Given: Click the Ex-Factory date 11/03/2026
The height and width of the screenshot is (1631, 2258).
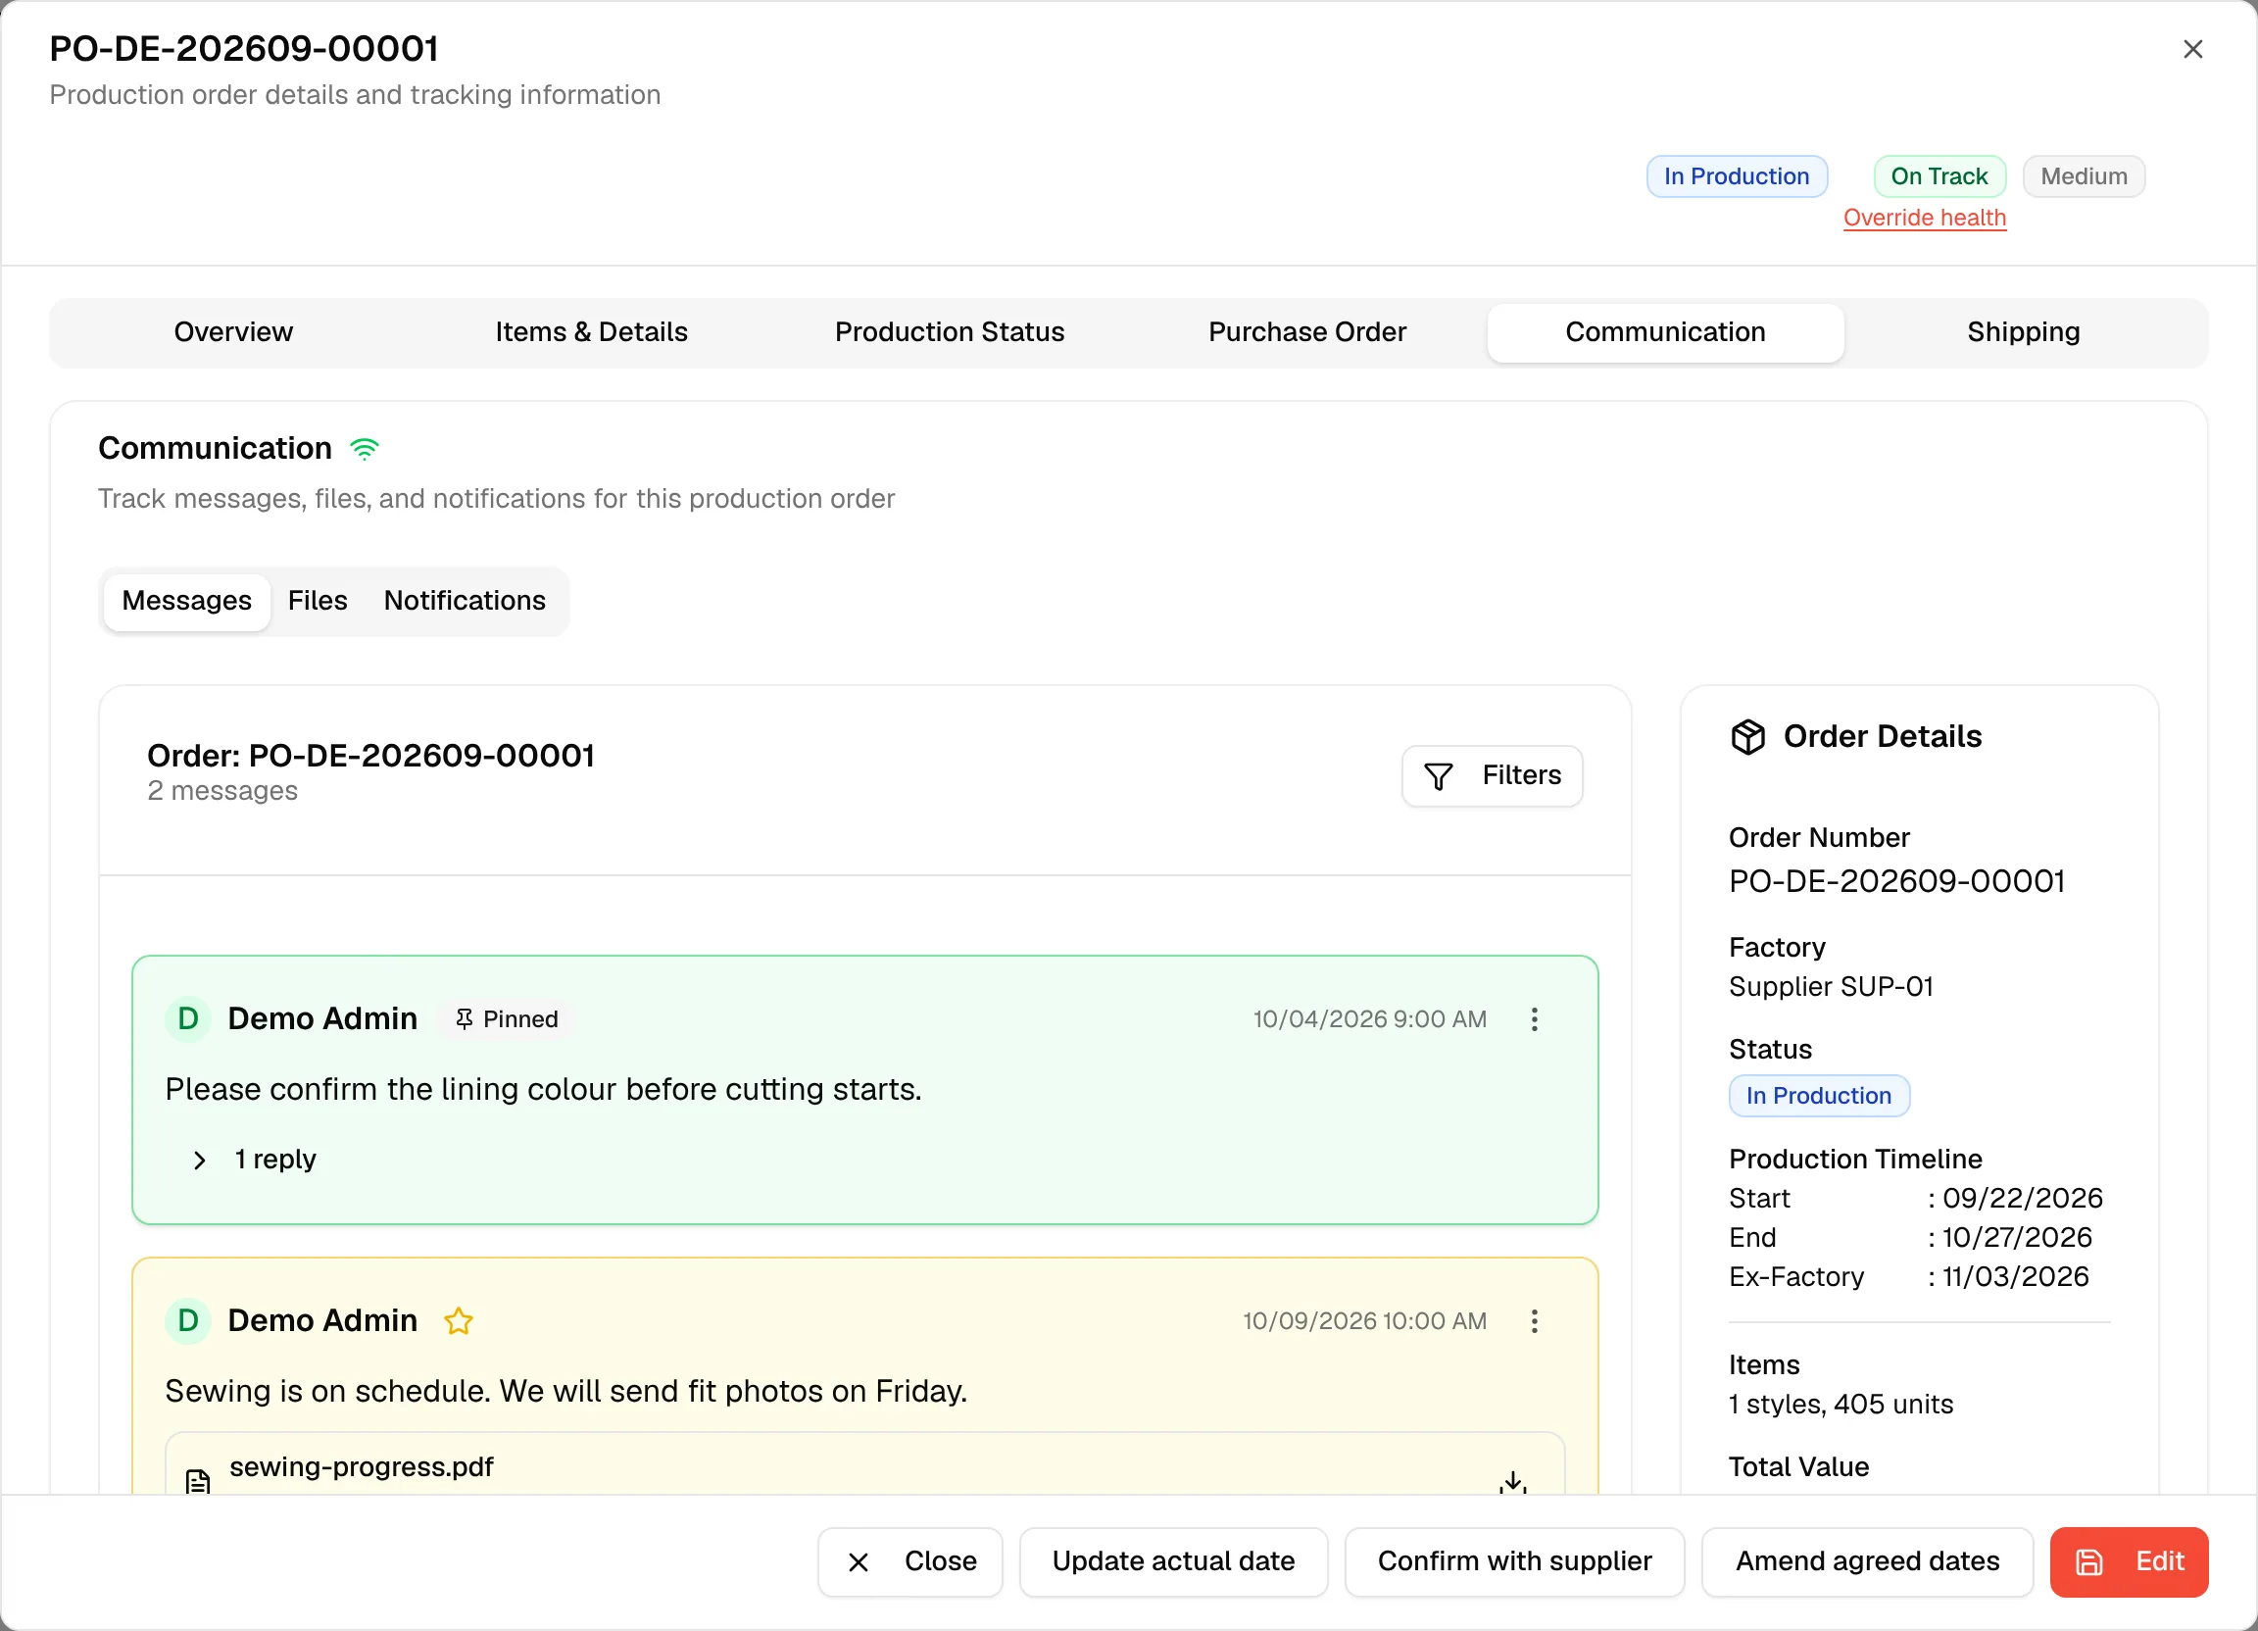Looking at the screenshot, I should click(2015, 1276).
